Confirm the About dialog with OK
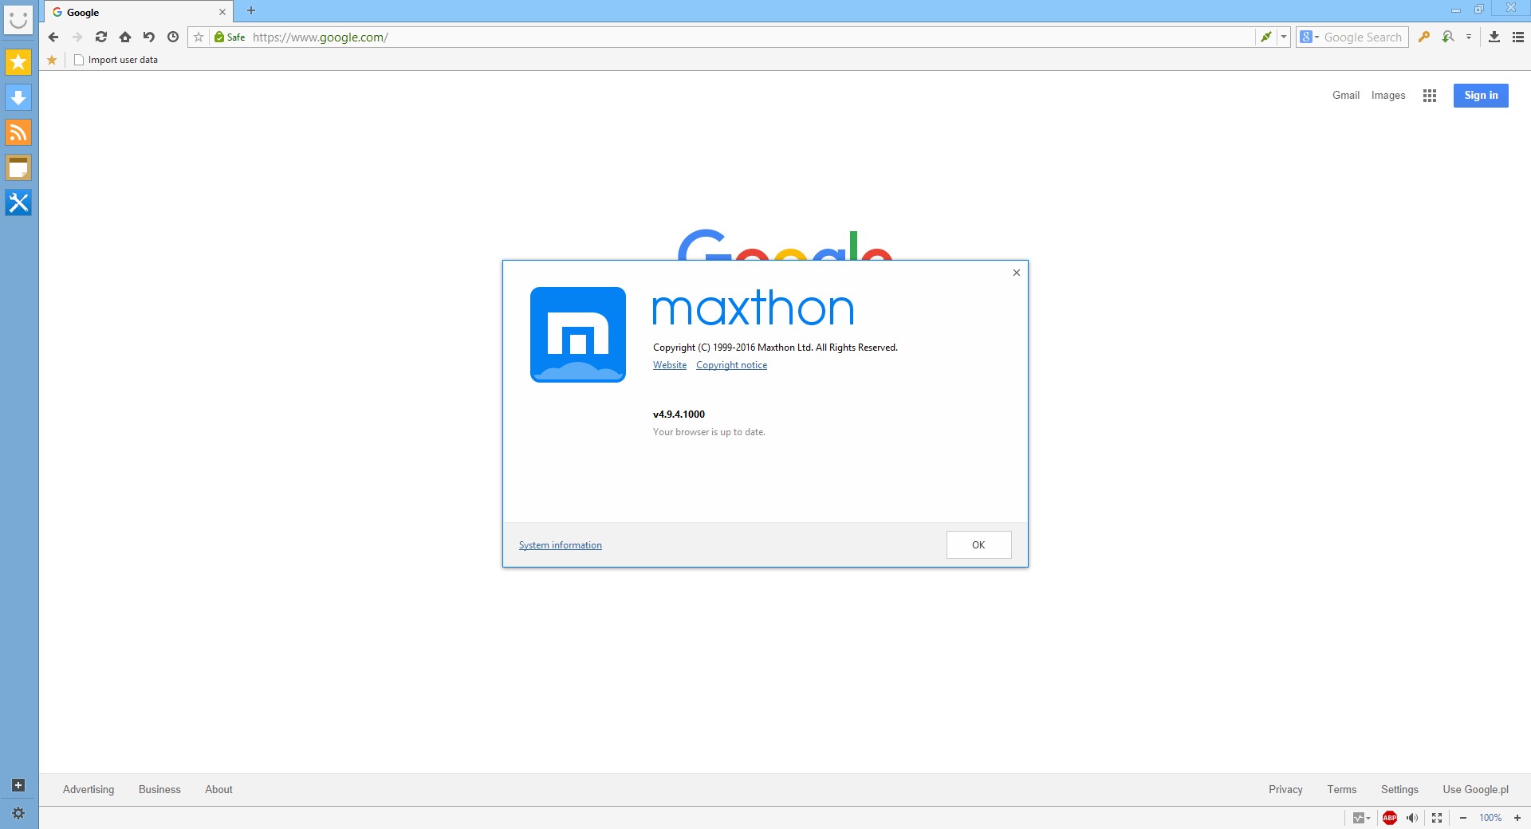This screenshot has width=1531, height=829. pyautogui.click(x=978, y=545)
